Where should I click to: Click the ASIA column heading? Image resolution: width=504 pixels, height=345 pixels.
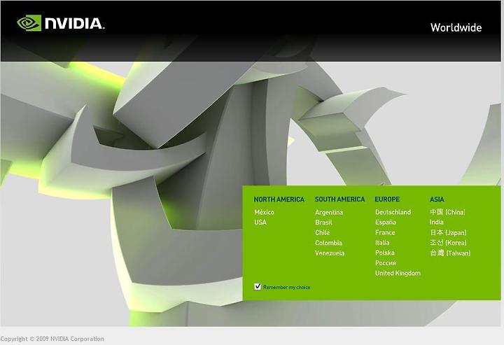[x=437, y=199]
